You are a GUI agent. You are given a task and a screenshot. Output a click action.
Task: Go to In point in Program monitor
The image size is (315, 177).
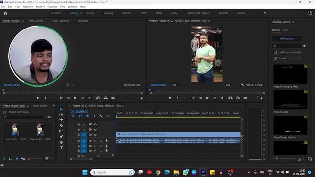pos(193,98)
